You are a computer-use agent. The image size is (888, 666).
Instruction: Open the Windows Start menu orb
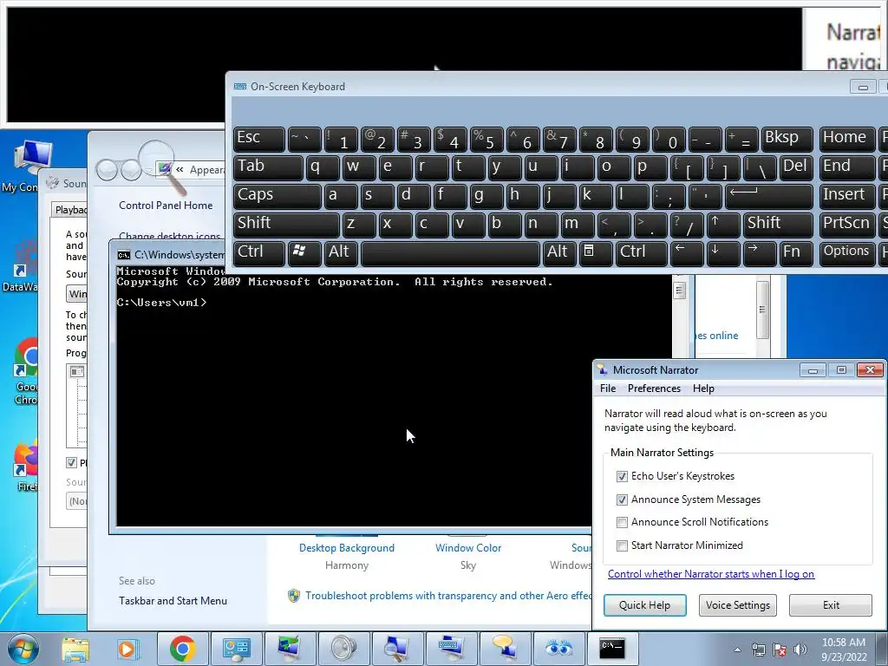[23, 649]
